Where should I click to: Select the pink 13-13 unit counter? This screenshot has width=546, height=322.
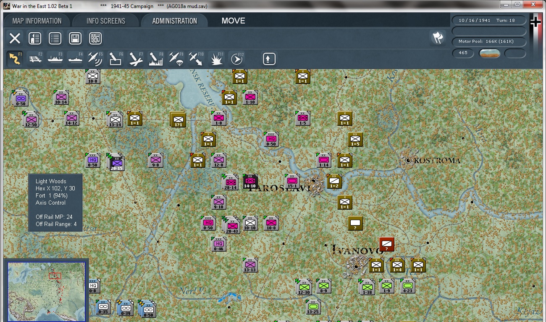pos(250,265)
